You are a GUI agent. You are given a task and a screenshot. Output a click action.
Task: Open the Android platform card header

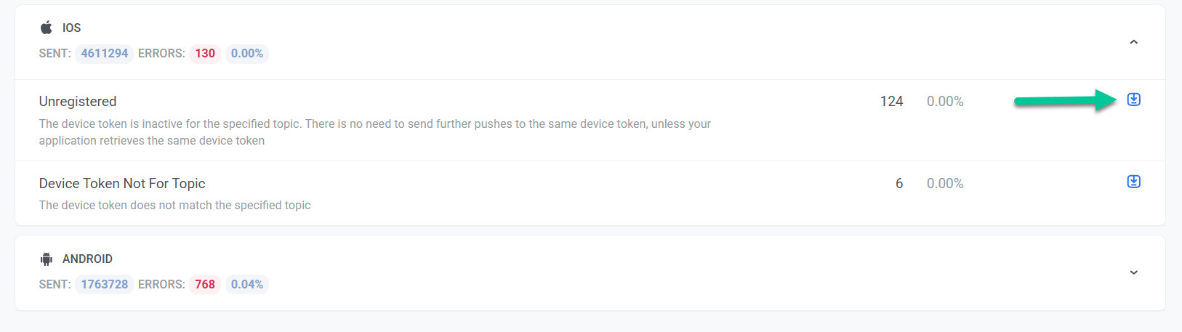(x=590, y=272)
